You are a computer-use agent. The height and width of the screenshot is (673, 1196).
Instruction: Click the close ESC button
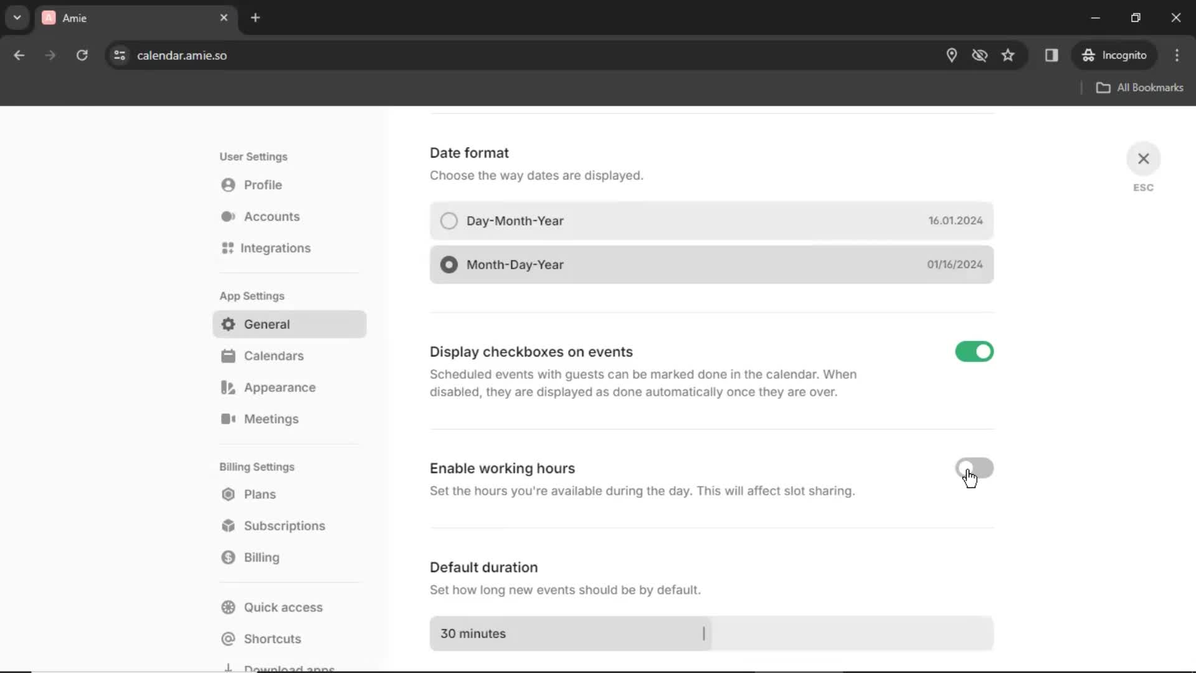[1144, 158]
